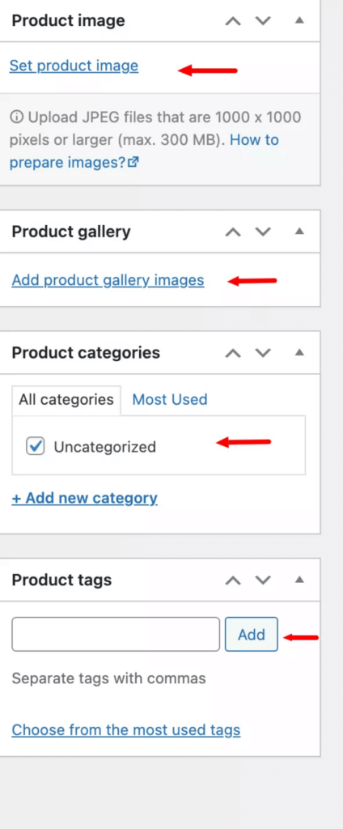Move Product tags panel up
Screen dimensions: 343x829
tap(233, 580)
